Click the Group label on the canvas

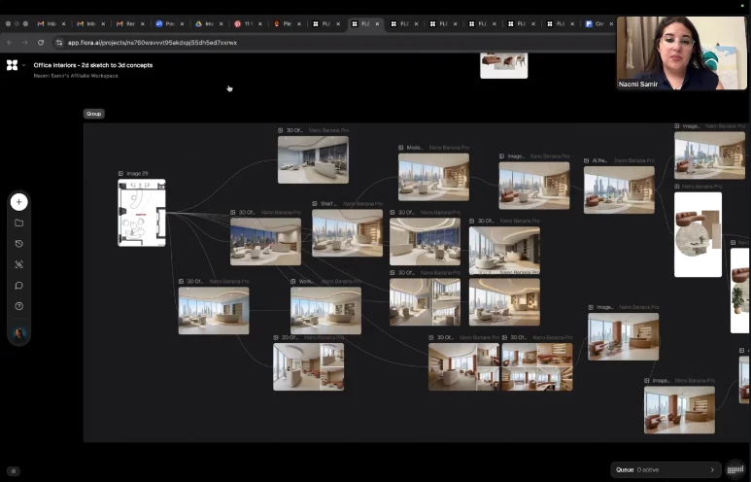(93, 114)
